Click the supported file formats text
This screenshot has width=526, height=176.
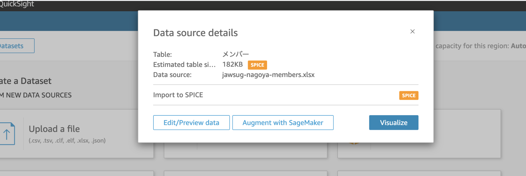pyautogui.click(x=67, y=141)
